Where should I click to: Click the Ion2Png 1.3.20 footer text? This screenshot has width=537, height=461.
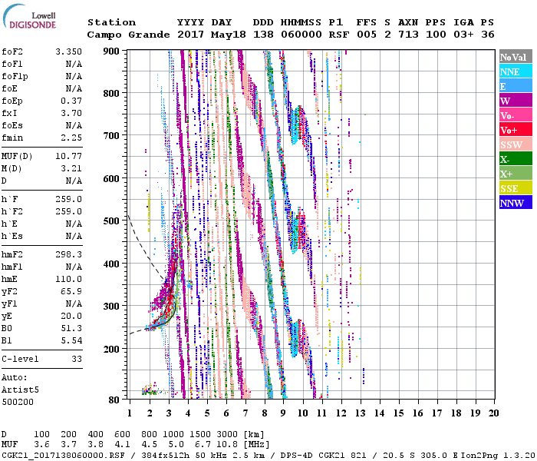tap(498, 456)
